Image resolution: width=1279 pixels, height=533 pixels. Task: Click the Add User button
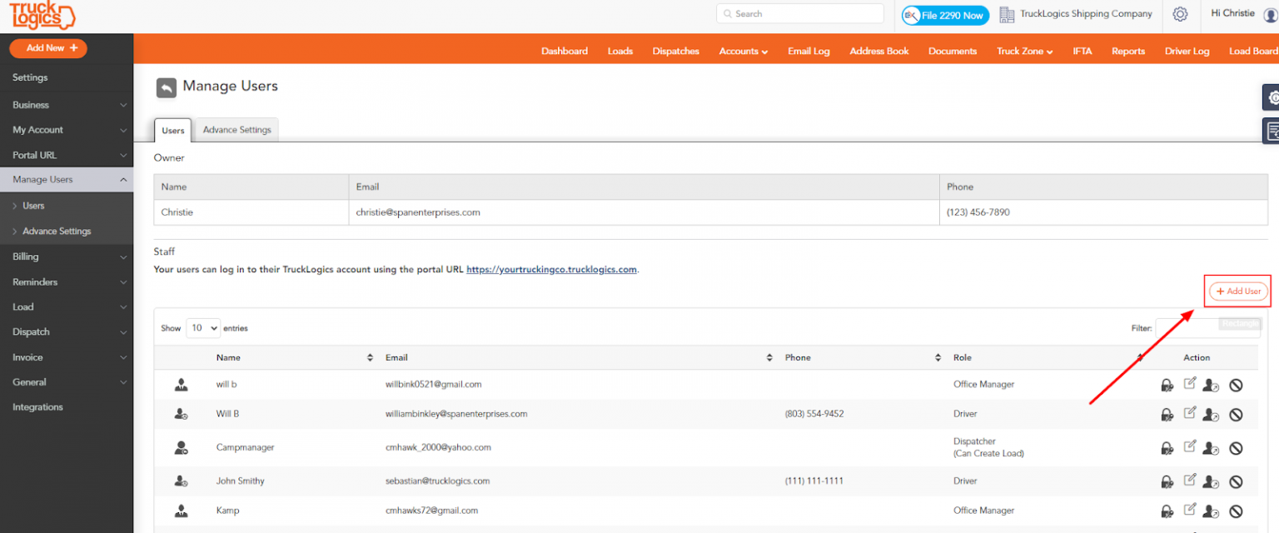click(1237, 291)
